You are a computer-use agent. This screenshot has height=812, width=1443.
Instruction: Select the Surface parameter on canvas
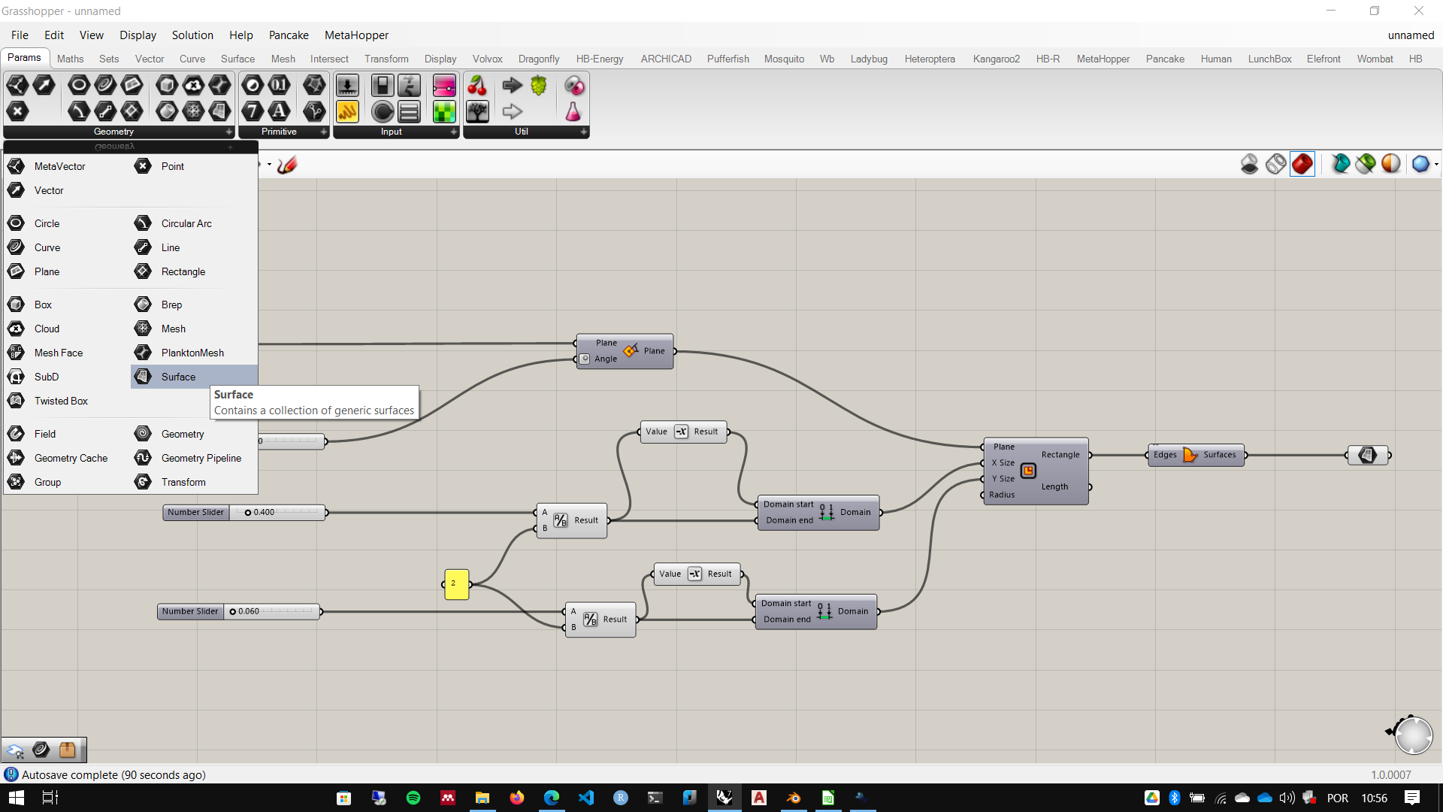1368,455
